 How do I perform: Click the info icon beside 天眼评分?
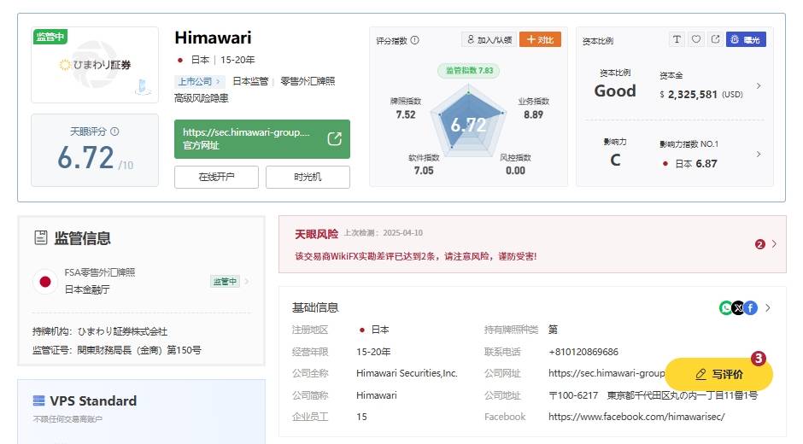click(114, 131)
